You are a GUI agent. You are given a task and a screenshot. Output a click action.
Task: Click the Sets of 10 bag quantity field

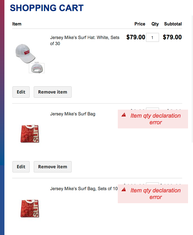(x=152, y=183)
